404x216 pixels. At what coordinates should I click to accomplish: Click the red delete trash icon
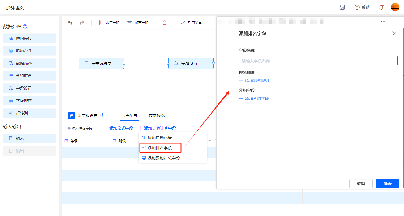tap(165, 23)
